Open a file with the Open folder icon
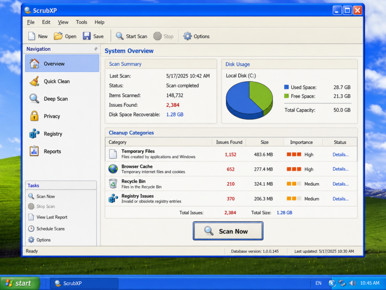Viewport: 386px width, 290px height. (58, 36)
